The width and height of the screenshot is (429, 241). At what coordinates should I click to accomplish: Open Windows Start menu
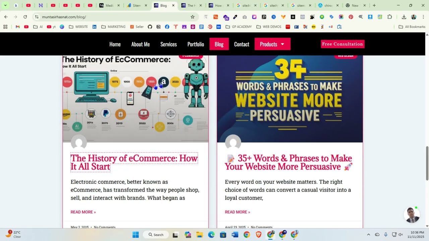(x=135, y=235)
